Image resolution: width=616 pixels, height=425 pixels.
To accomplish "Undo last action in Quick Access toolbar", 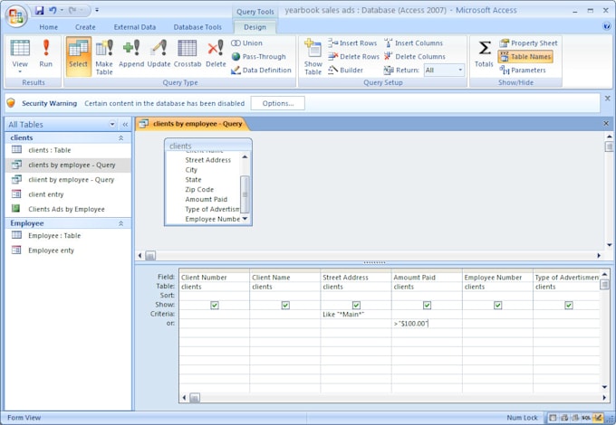I will (53, 11).
